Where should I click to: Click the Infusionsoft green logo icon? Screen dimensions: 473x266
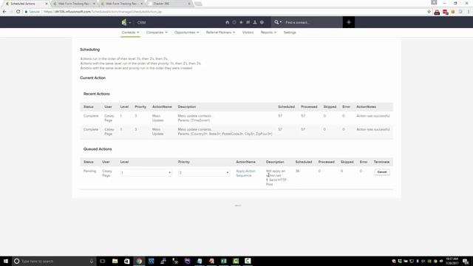124,22
